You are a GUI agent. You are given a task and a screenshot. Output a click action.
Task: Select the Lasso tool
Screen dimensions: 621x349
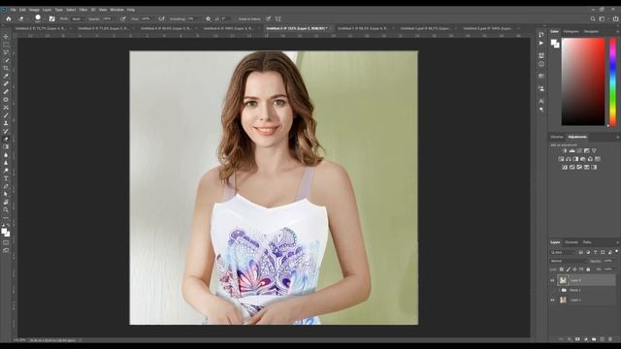coord(6,52)
